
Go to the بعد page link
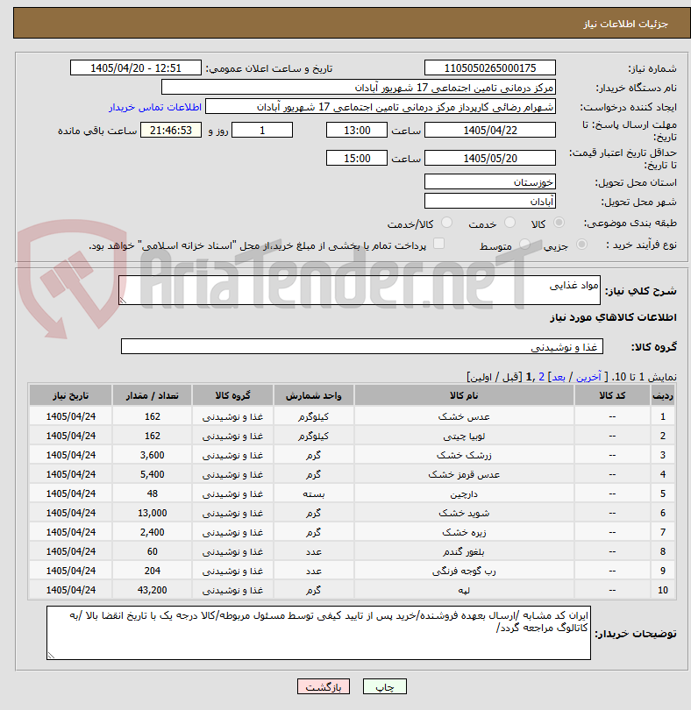click(558, 377)
